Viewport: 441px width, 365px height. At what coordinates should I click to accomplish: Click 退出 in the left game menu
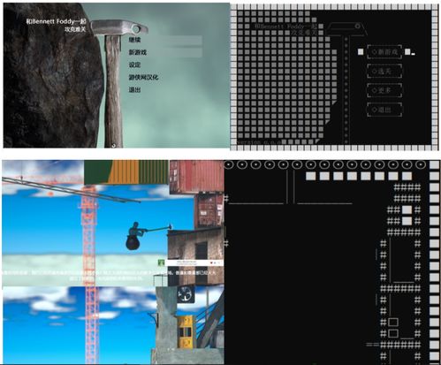134,90
